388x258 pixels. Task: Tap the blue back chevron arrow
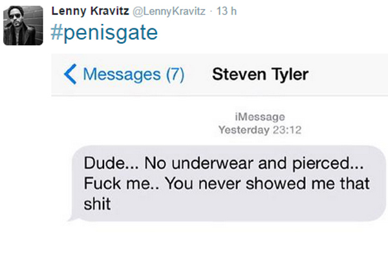pyautogui.click(x=70, y=74)
